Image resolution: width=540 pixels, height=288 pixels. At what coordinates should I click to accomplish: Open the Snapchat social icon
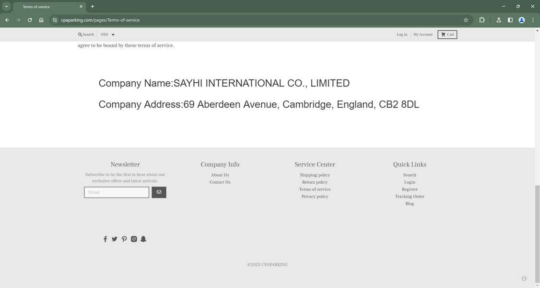143,239
